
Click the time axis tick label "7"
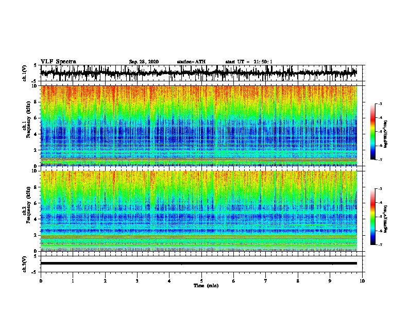pos(266,281)
